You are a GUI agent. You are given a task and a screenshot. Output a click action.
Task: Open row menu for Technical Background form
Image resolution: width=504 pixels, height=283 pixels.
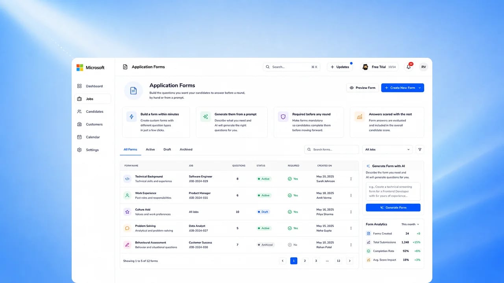351,179
